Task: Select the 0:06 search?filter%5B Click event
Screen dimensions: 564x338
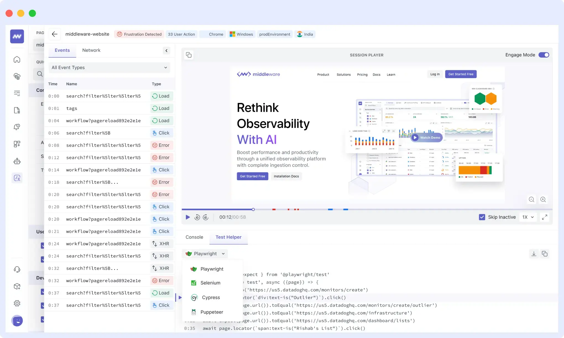Action: tap(109, 133)
